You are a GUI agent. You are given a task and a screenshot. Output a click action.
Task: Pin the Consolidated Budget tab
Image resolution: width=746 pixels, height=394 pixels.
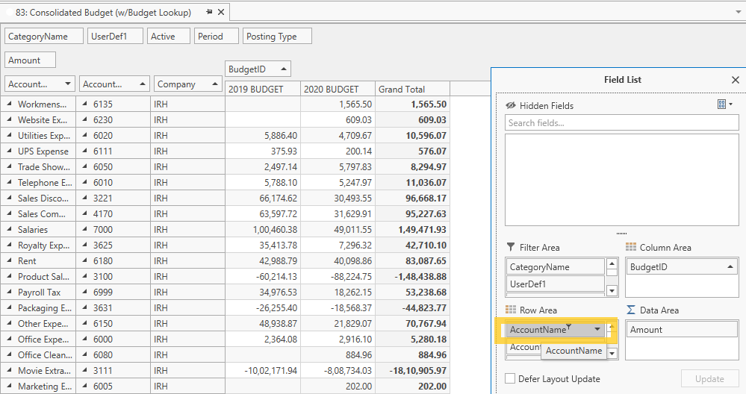point(209,12)
